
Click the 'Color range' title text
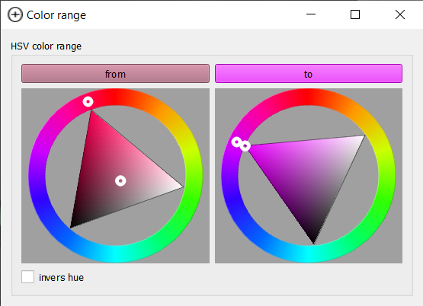click(56, 15)
